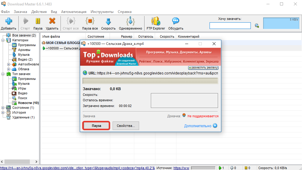Expand the Автообновление tree node
The image size is (302, 170).
tap(9, 64)
